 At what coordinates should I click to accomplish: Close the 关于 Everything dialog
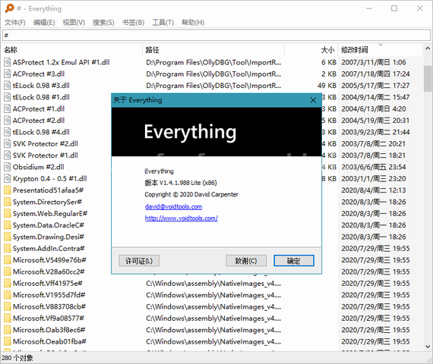click(313, 100)
